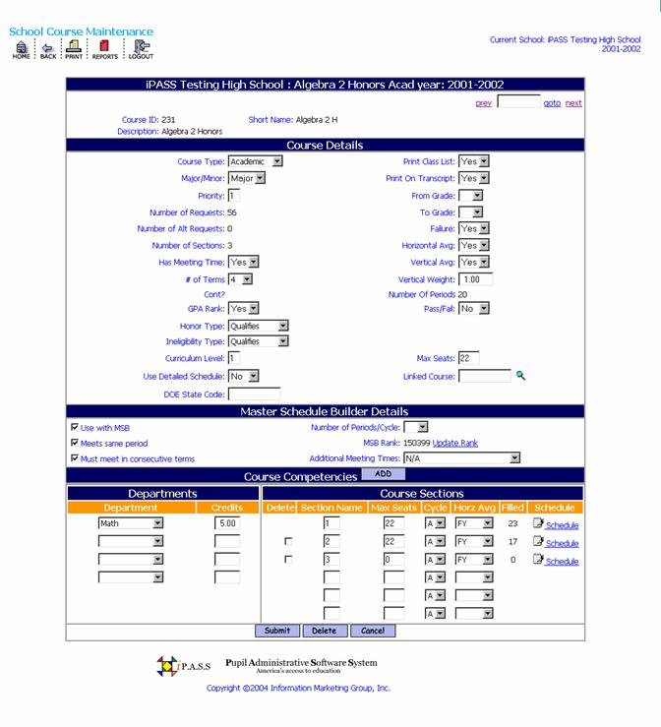Viewport: 661px width, 727px height.
Task: Open the To Grade dropdown
Action: click(x=470, y=212)
